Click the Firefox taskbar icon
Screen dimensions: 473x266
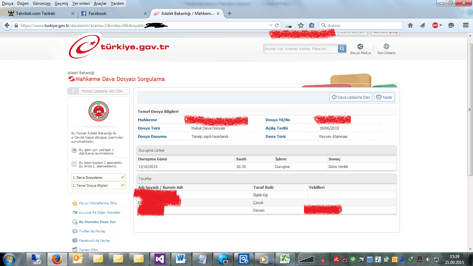[x=57, y=259]
